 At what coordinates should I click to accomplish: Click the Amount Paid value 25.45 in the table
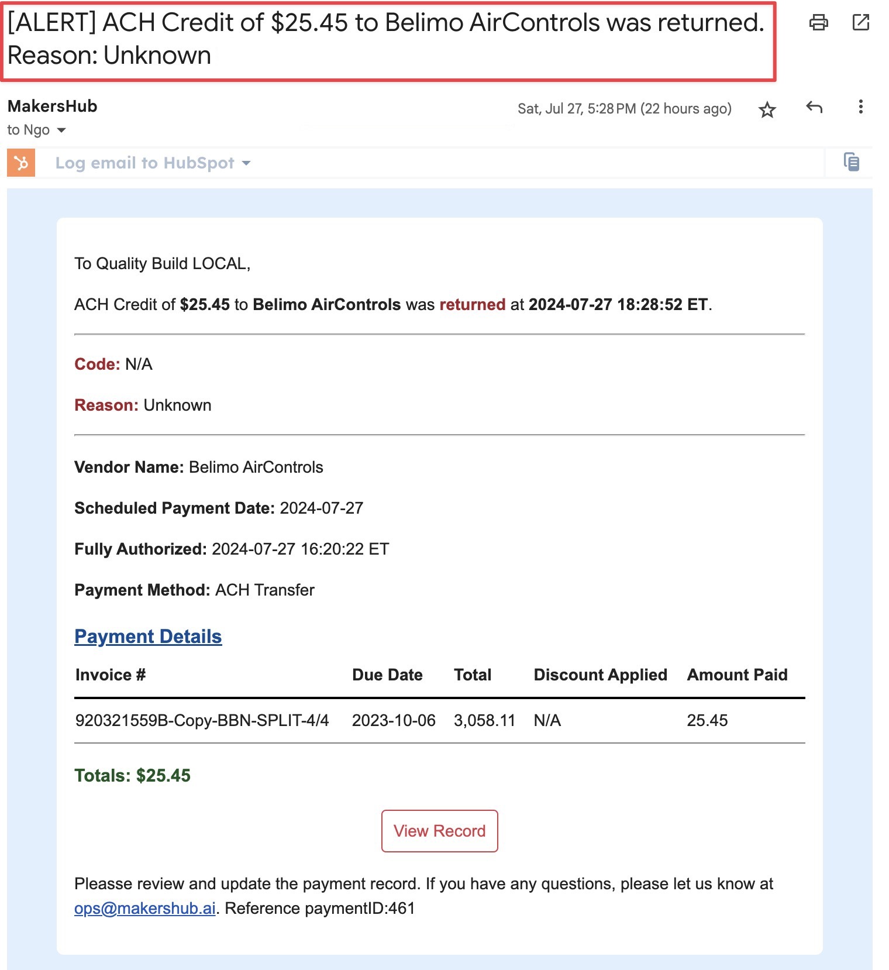[x=707, y=720]
